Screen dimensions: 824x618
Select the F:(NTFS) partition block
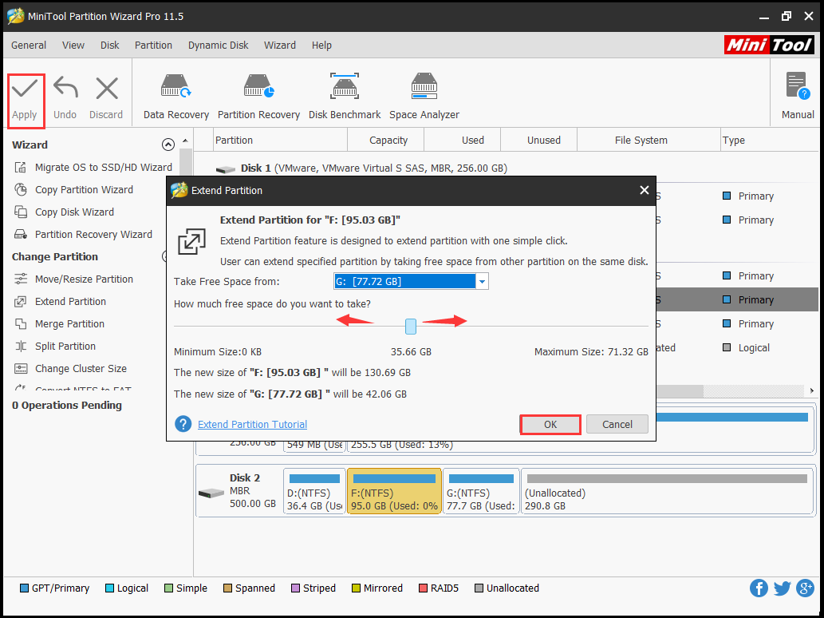394,491
